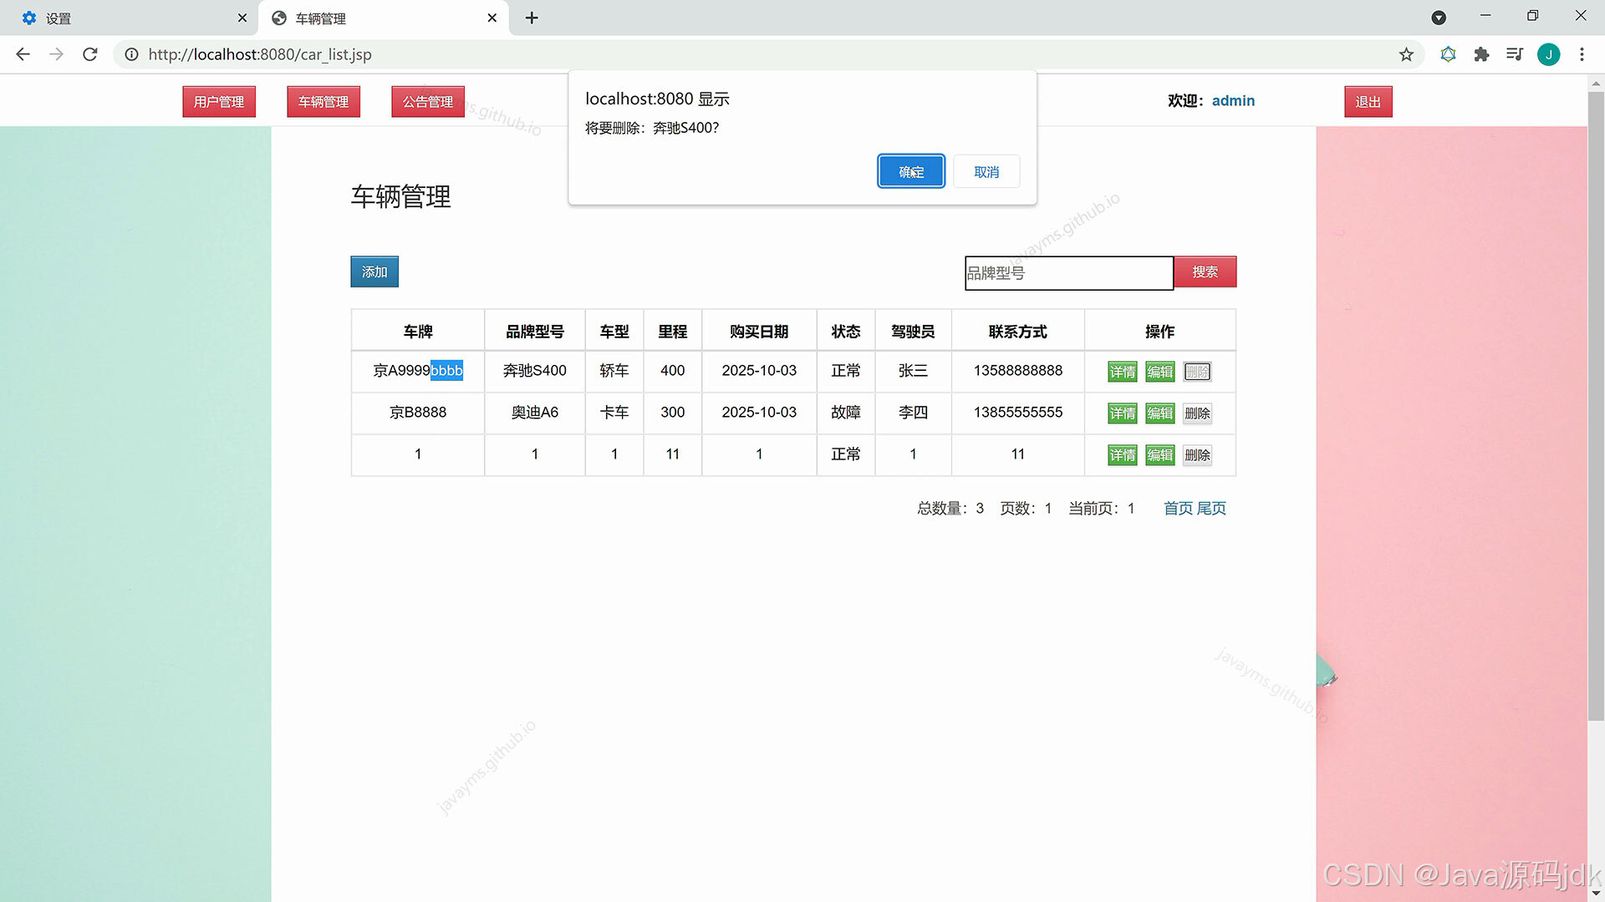Click the 李四 driver cell

click(x=913, y=412)
